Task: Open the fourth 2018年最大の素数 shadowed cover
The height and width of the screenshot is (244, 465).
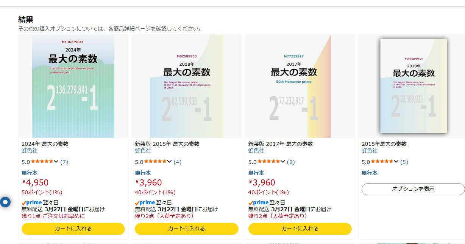Action: click(x=414, y=86)
